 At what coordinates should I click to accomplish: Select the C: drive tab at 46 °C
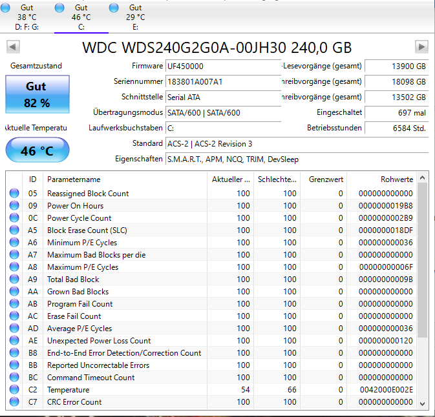81,17
